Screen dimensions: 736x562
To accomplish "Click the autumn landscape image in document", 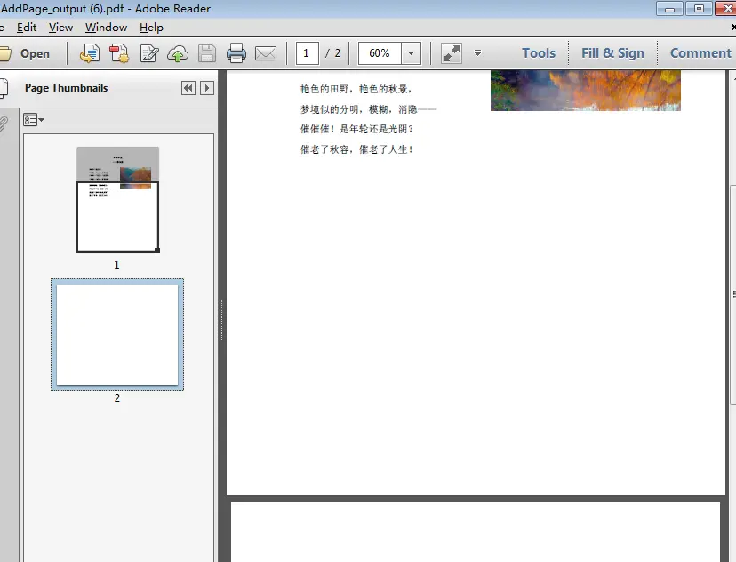I will coord(585,91).
